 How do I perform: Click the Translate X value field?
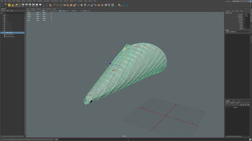[247, 14]
